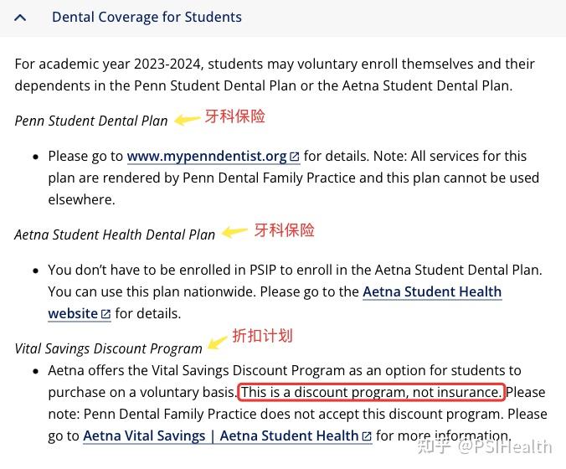Click the Aetna Student Health Dental Plan heading
Viewport: 566px width, 469px height.
pyautogui.click(x=115, y=234)
